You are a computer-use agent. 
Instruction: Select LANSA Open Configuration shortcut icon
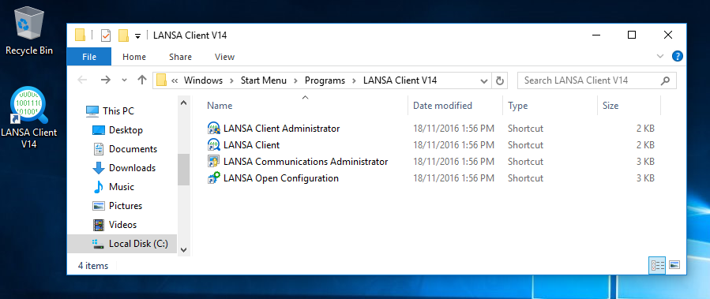[213, 178]
